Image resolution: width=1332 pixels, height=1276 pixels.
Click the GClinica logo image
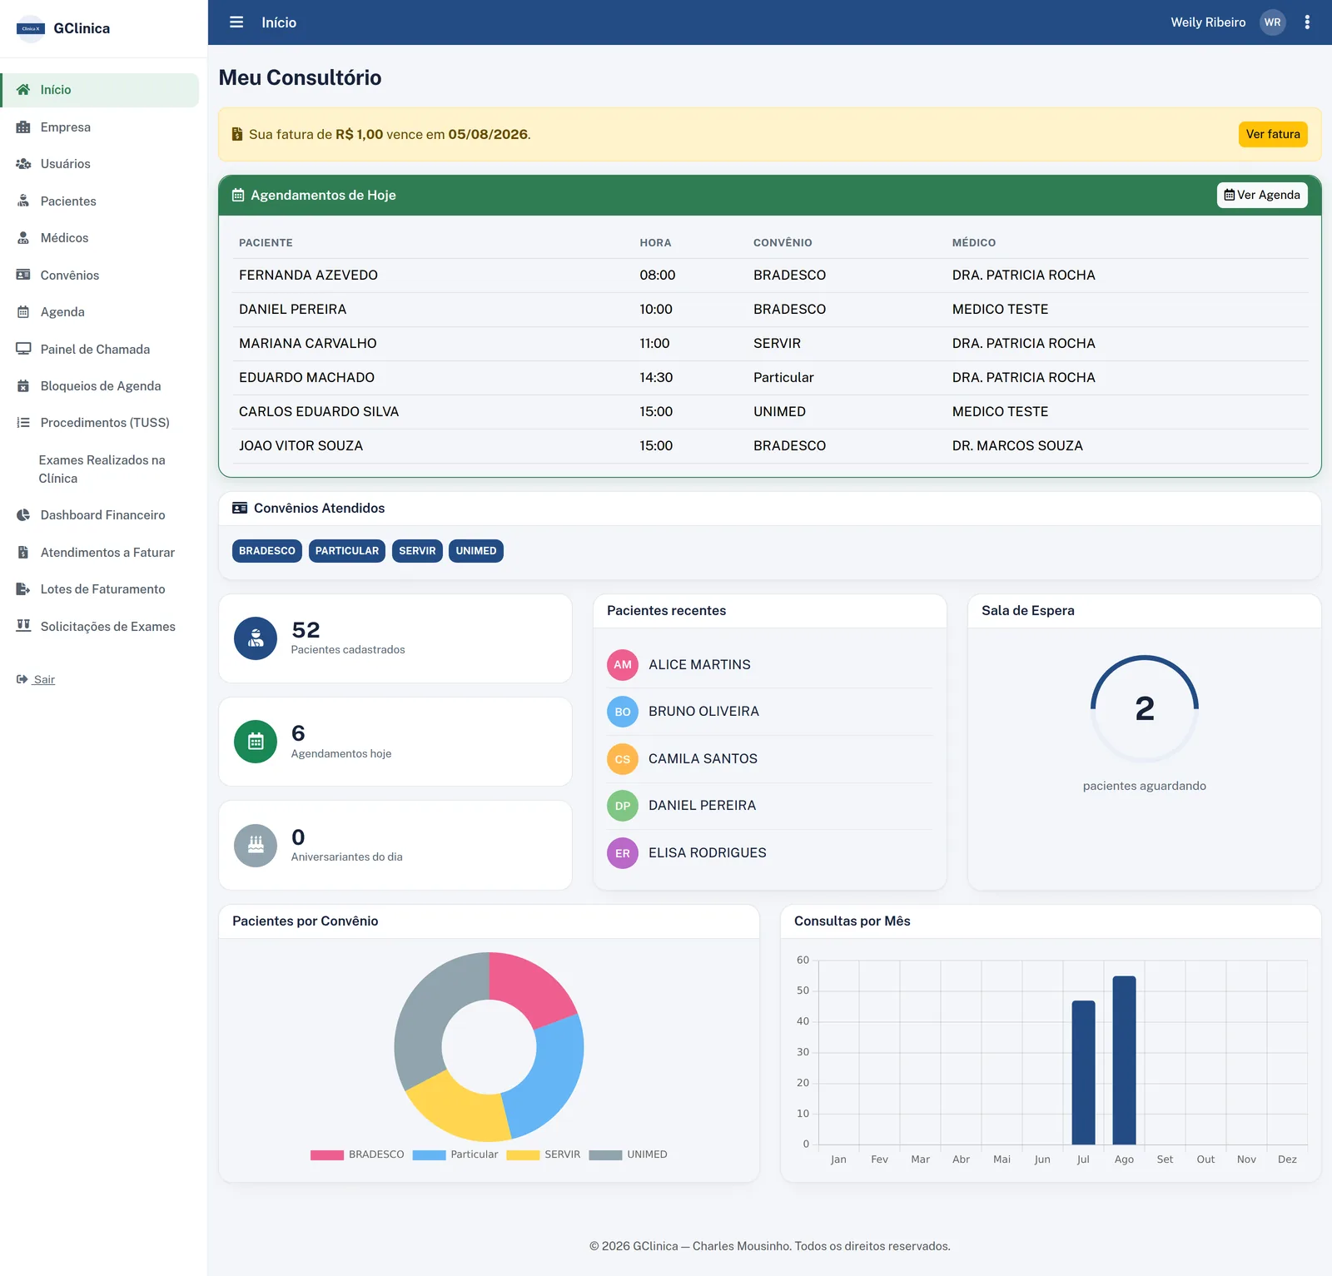click(x=31, y=28)
